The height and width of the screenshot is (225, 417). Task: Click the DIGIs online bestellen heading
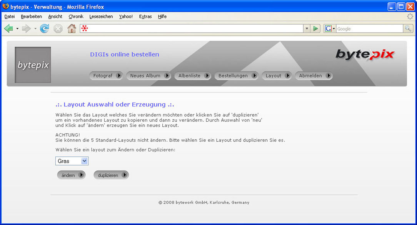(x=125, y=55)
